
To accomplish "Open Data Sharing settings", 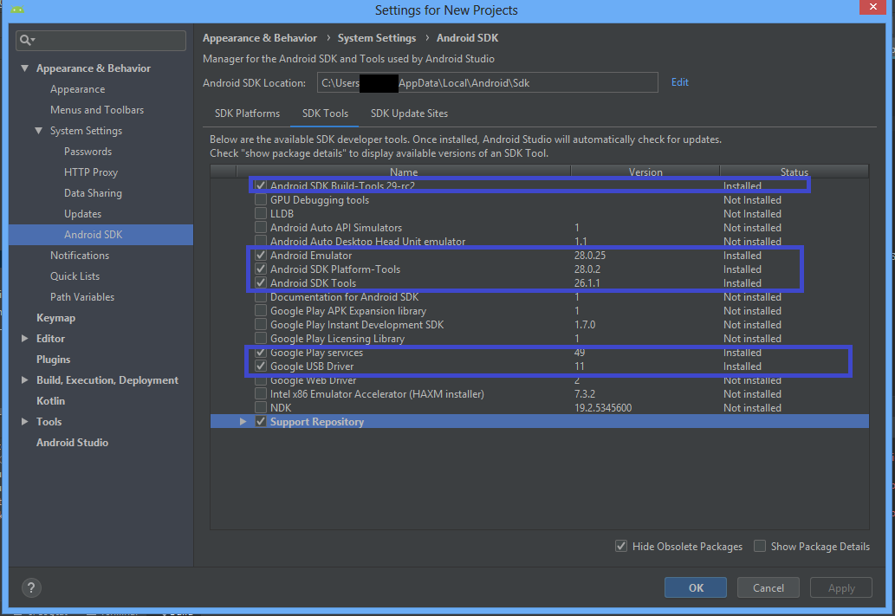I will click(x=93, y=193).
